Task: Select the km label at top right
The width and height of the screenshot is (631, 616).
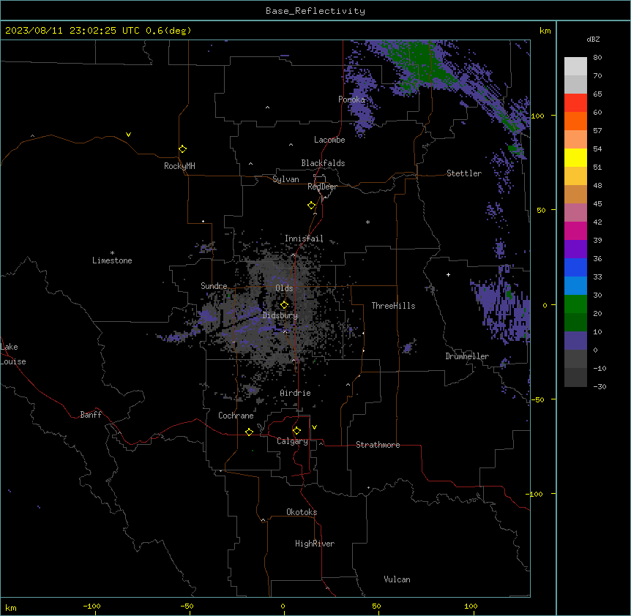Action: (x=545, y=31)
